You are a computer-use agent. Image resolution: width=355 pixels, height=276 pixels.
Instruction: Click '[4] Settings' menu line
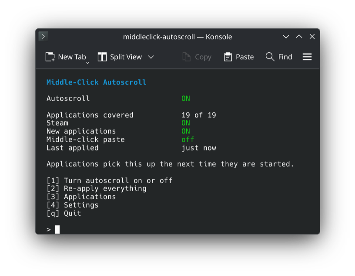(x=73, y=205)
